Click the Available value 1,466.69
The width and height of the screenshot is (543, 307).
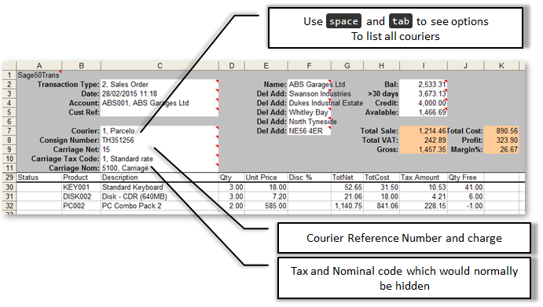[424, 112]
